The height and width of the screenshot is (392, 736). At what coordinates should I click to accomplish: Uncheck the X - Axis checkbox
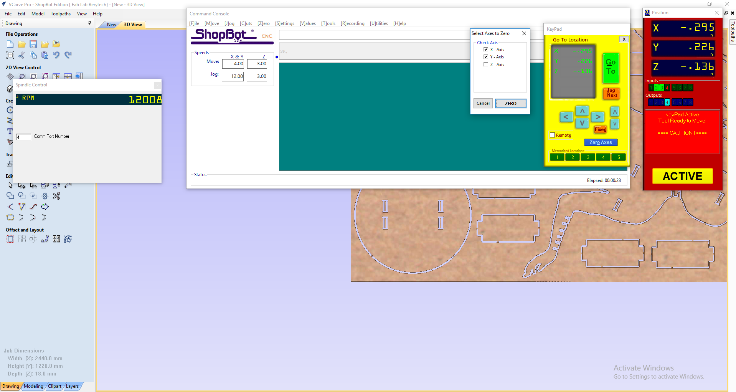click(486, 50)
